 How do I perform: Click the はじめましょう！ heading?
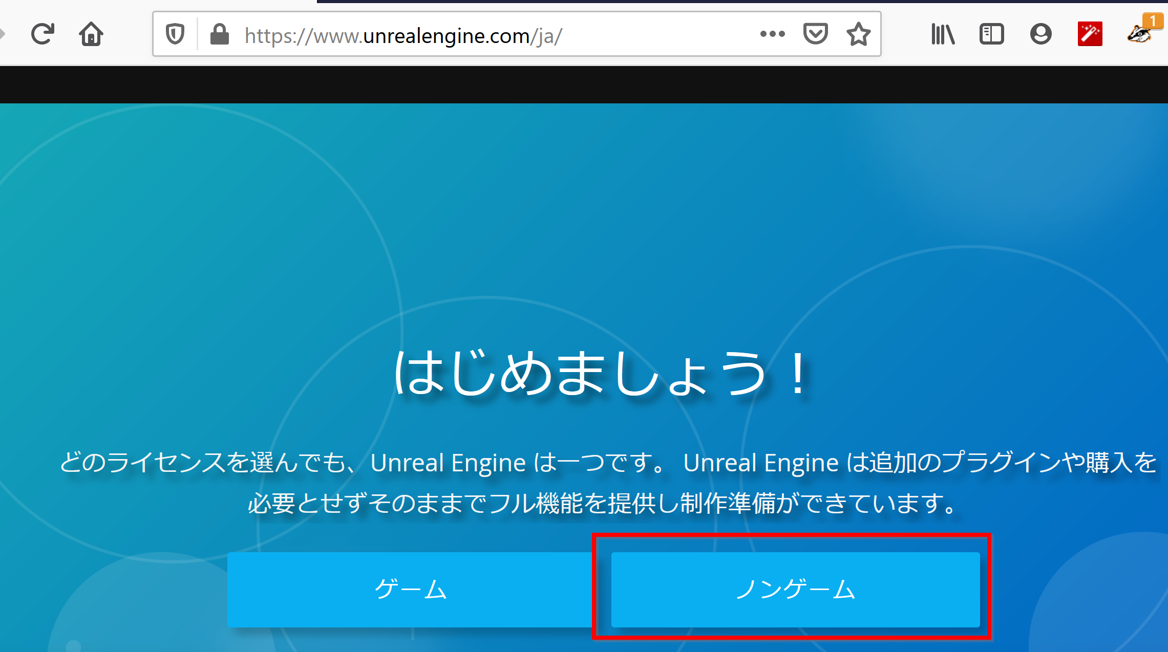tap(600, 374)
